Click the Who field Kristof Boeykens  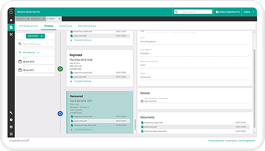pos(195,41)
